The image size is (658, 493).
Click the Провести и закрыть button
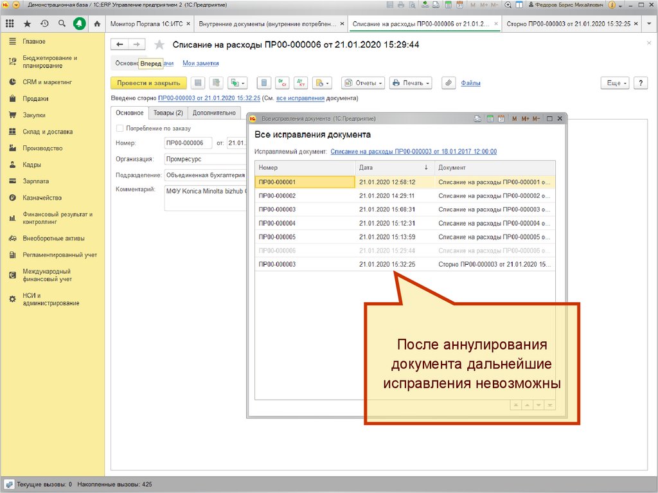(148, 83)
